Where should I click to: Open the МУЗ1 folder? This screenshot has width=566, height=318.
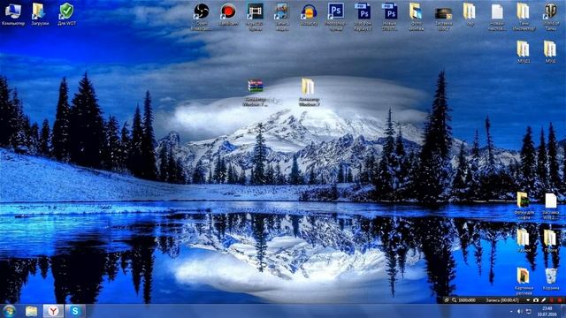pyautogui.click(x=523, y=52)
